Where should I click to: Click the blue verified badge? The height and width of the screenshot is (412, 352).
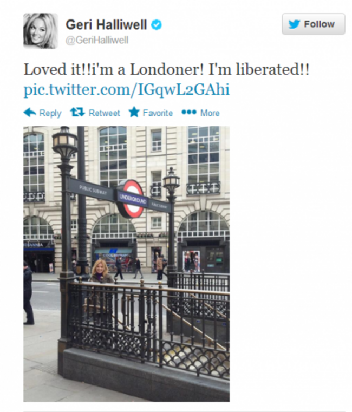pyautogui.click(x=156, y=25)
